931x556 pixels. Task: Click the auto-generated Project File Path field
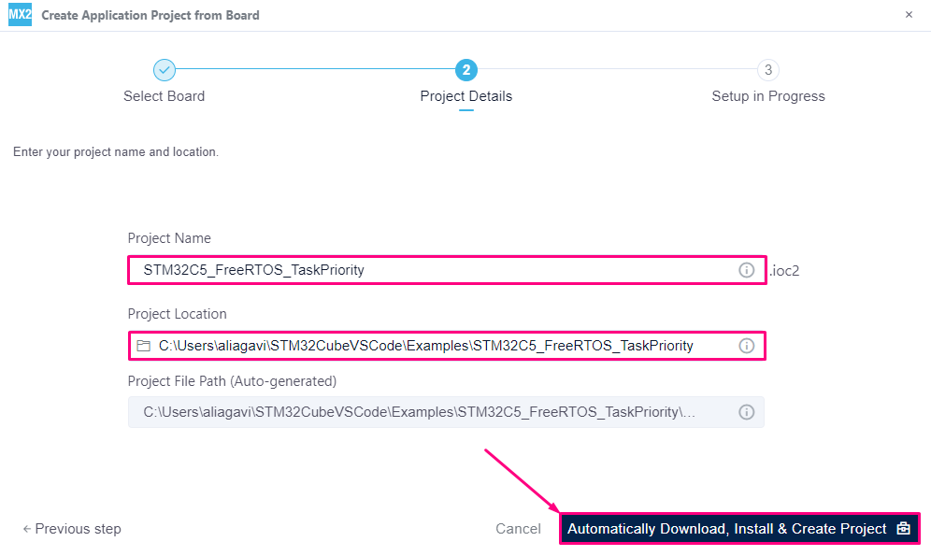tap(446, 412)
